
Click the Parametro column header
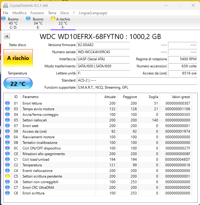58,97
